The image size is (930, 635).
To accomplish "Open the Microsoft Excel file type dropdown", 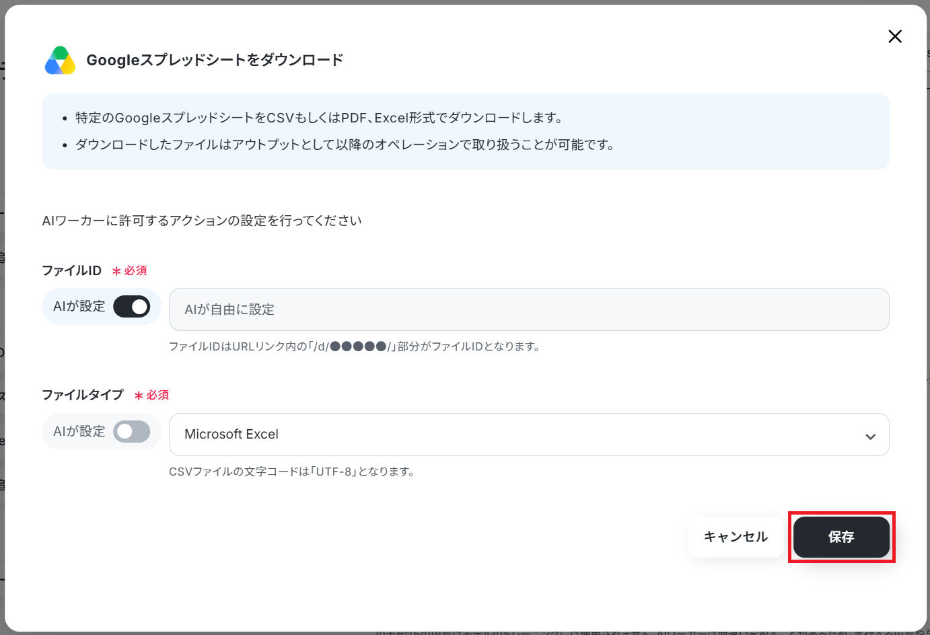I will [529, 435].
